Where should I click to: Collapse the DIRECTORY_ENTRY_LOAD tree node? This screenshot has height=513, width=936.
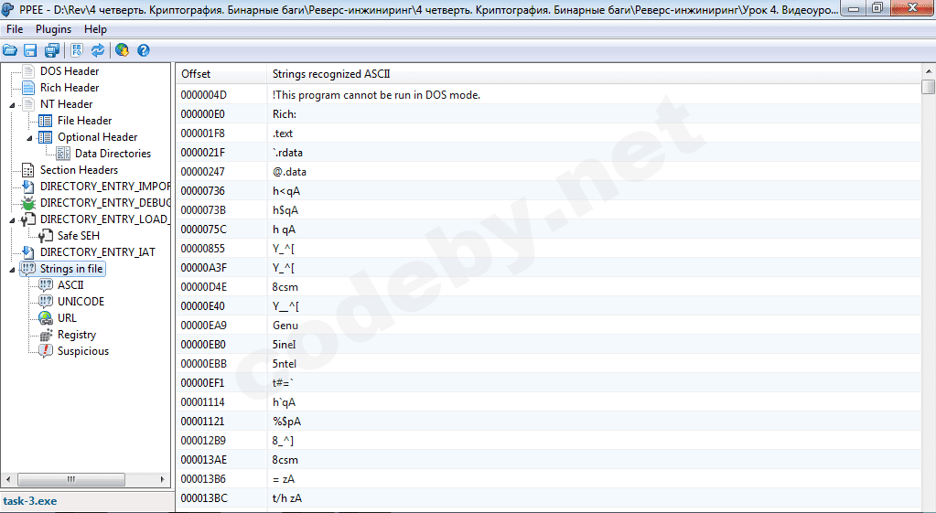(x=12, y=220)
